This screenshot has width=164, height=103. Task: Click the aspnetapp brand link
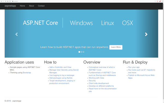pos(10,6)
